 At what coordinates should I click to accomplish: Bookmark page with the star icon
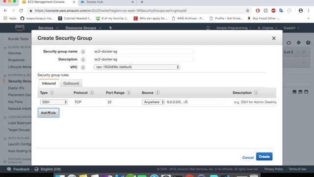point(247,11)
